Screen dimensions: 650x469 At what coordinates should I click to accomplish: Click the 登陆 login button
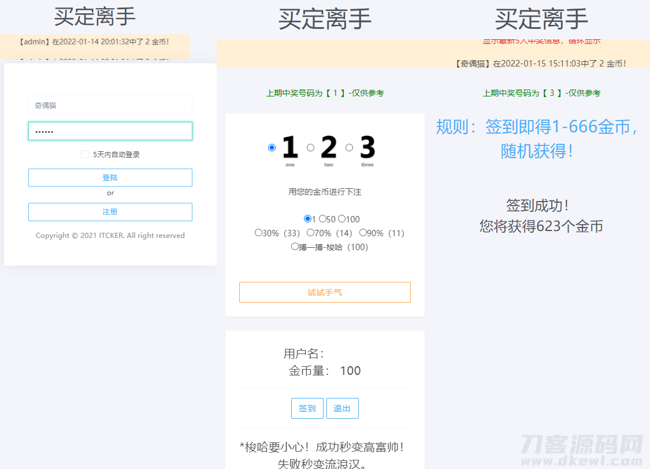[x=110, y=177]
